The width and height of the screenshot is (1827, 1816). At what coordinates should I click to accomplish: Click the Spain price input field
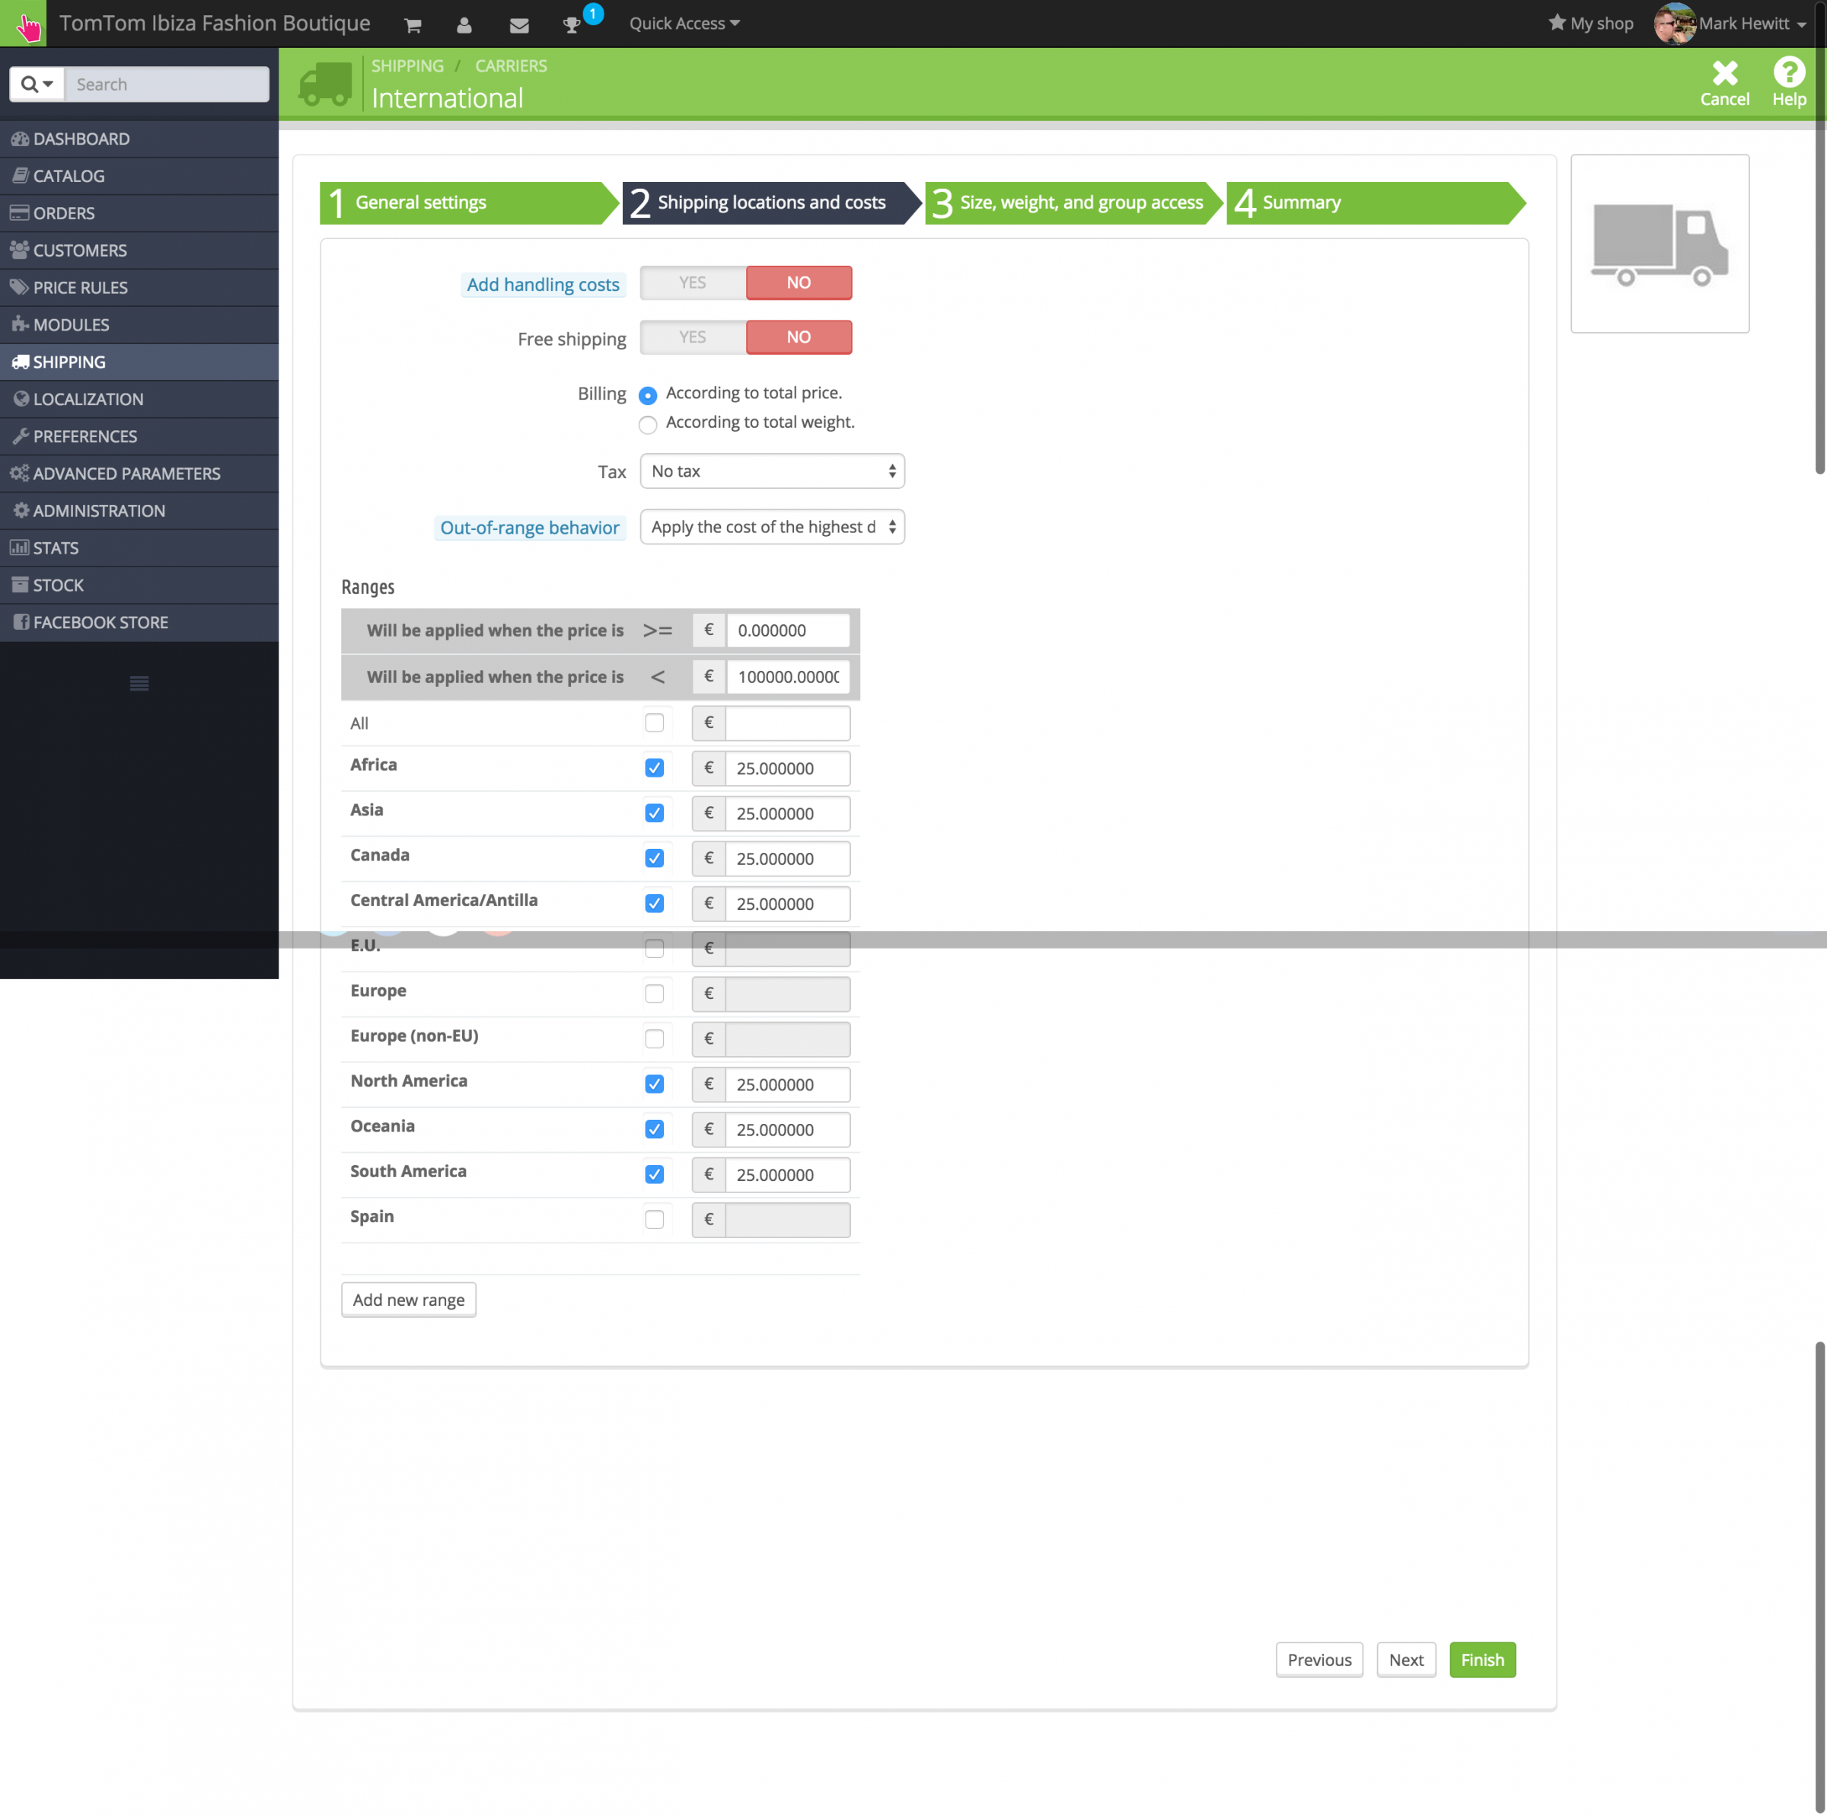tap(787, 1218)
